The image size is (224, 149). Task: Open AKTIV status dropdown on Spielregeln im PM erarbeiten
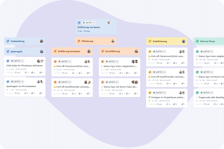click(x=17, y=82)
